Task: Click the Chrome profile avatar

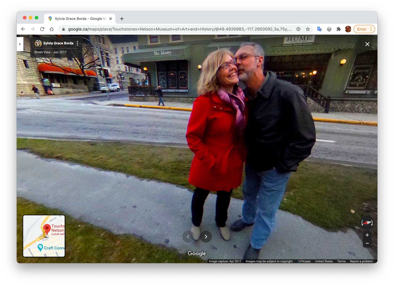Action: click(348, 29)
